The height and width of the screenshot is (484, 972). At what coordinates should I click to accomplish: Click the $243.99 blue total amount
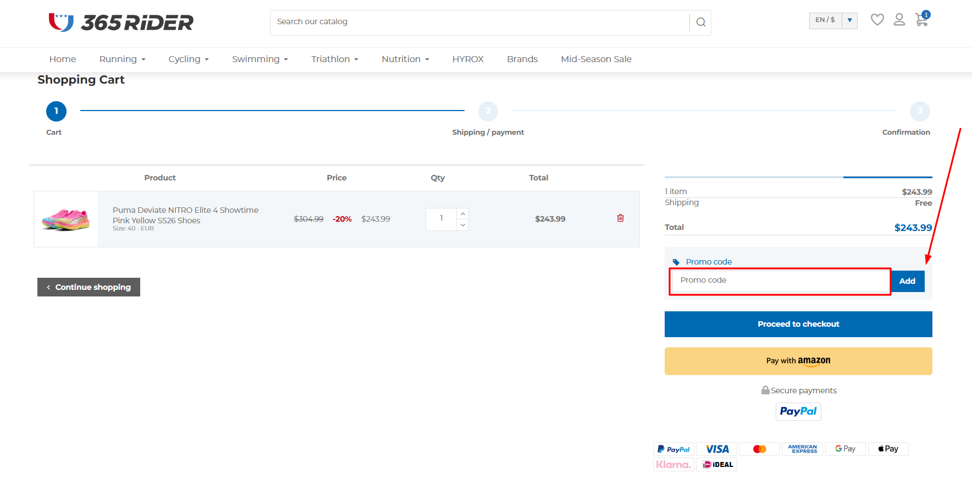pyautogui.click(x=913, y=228)
